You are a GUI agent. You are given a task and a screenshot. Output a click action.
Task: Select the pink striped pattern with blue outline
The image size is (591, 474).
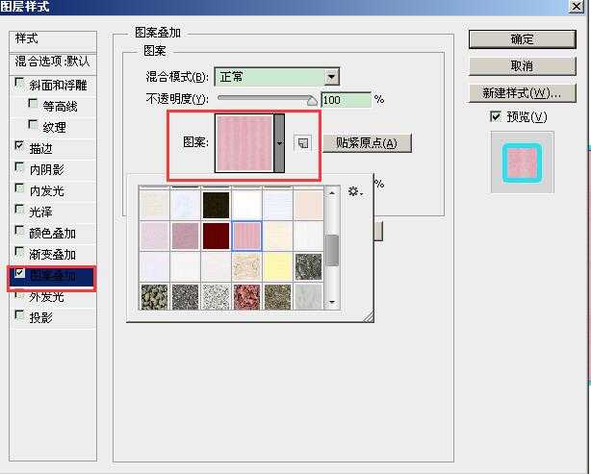pos(247,235)
